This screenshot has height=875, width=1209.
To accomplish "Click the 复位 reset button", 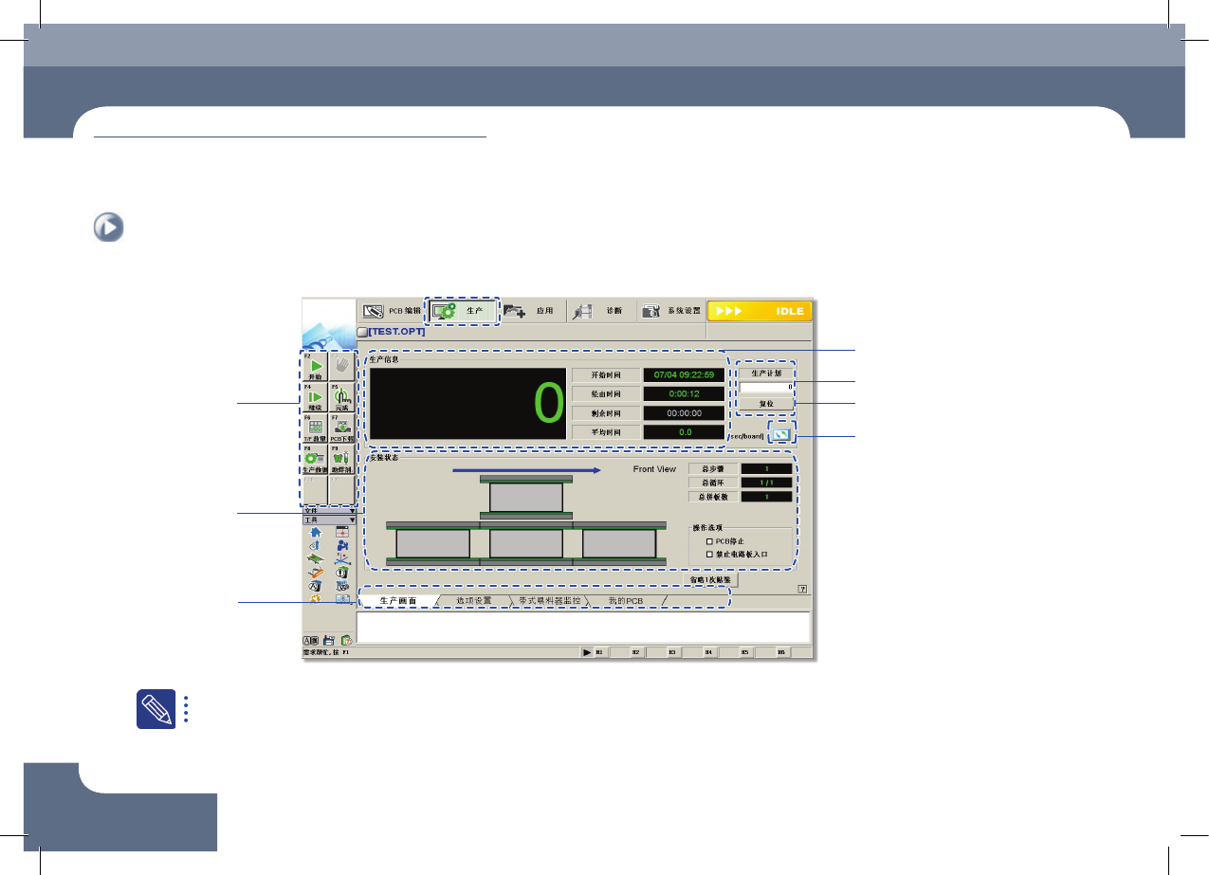I will pos(766,403).
